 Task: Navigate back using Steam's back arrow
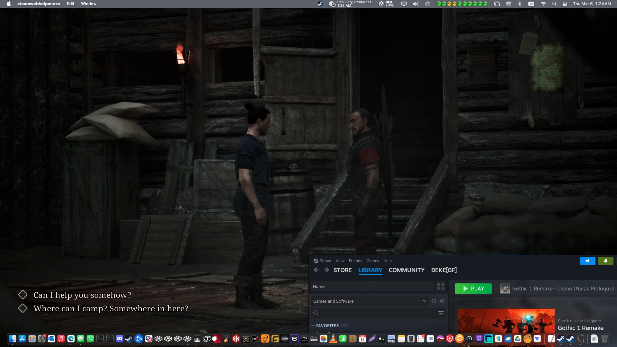[x=316, y=270]
